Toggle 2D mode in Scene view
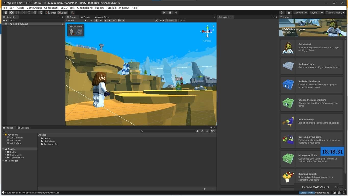348x196 pixels. point(90,20)
